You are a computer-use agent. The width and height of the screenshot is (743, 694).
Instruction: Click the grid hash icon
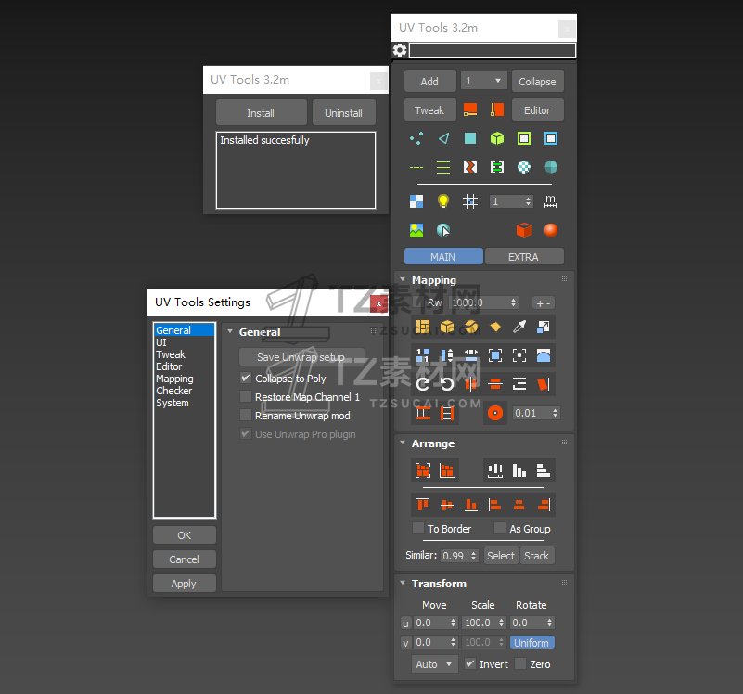[x=470, y=201]
